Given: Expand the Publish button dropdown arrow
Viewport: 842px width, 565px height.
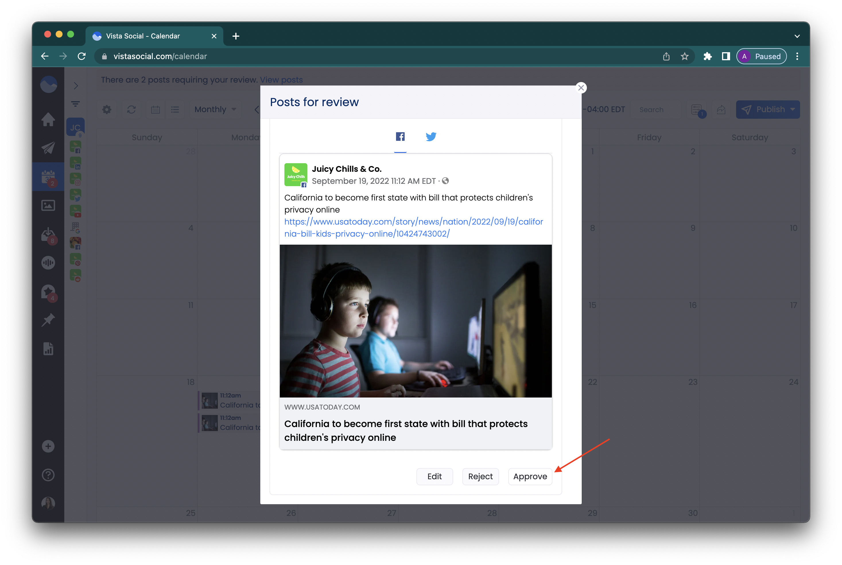Looking at the screenshot, I should click(x=793, y=110).
